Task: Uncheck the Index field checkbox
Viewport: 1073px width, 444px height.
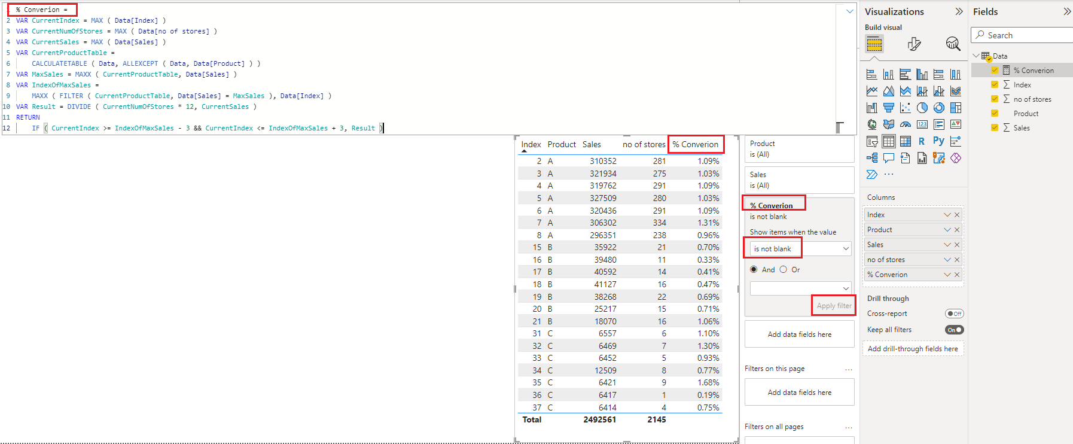Action: (995, 85)
